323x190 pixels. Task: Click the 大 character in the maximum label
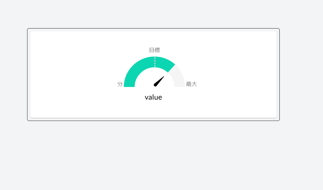[x=194, y=84]
